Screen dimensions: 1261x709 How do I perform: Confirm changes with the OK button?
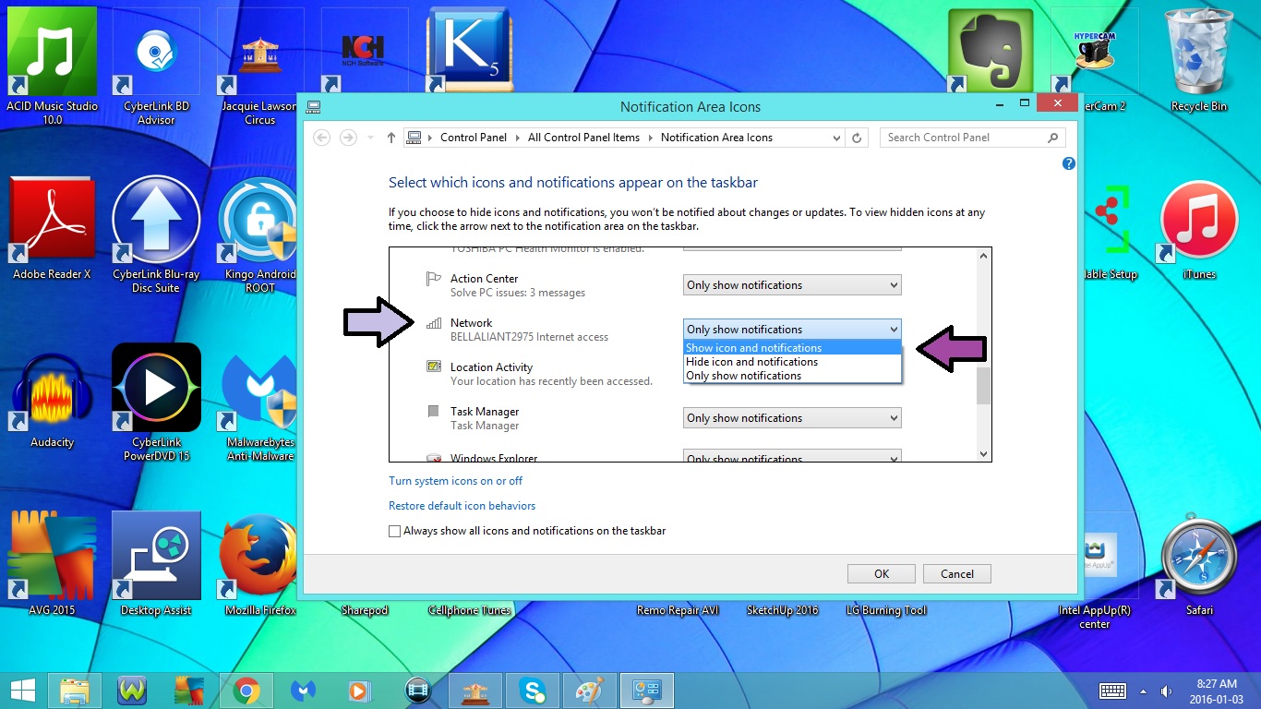pos(882,574)
